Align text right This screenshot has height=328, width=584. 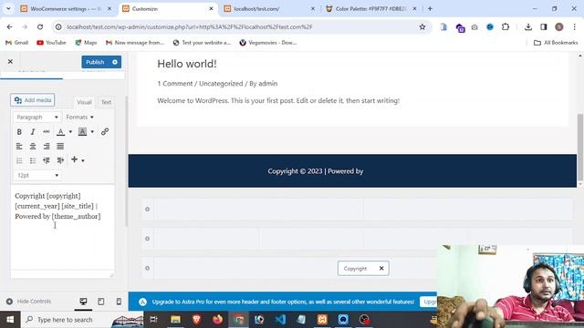coord(47,146)
